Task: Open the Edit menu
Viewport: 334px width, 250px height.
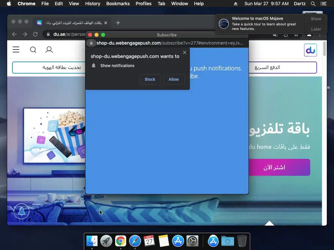Action: pyautogui.click(x=59, y=4)
